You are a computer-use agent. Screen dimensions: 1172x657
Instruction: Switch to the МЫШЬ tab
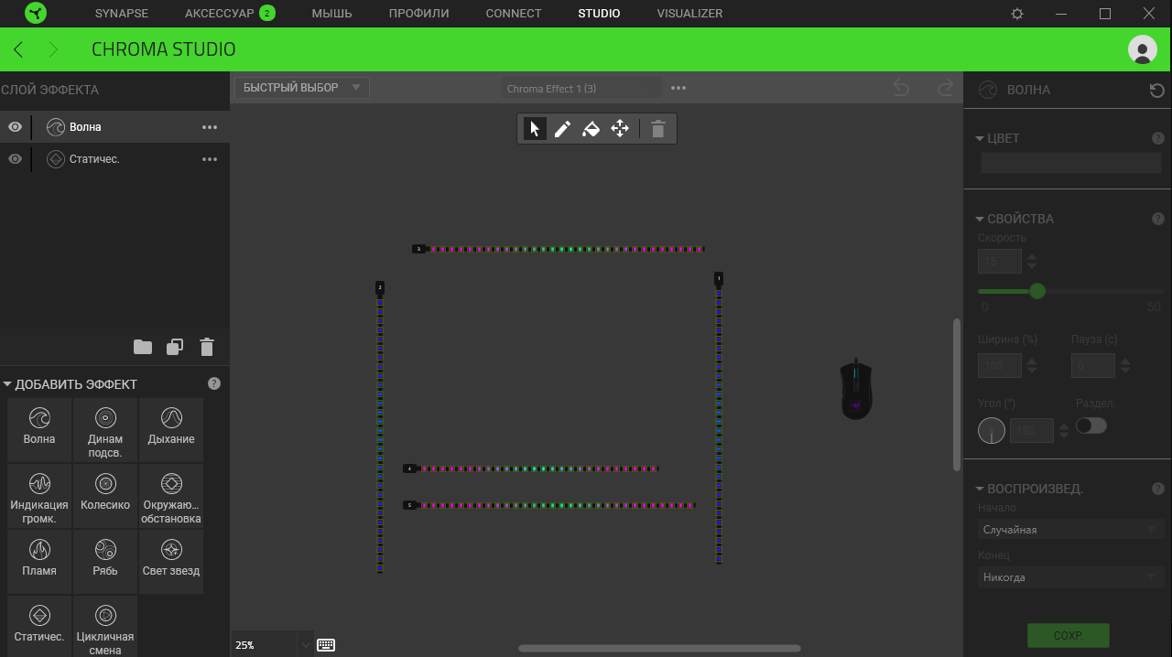point(331,14)
